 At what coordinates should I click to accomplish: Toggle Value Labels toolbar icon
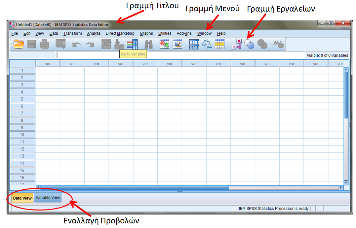[x=236, y=44]
